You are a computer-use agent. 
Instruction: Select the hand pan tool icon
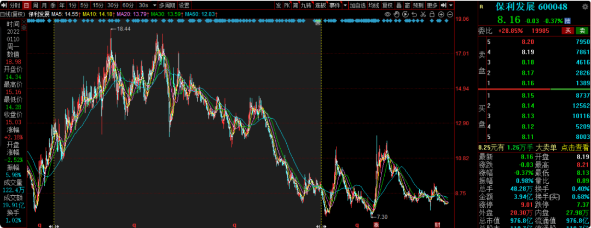397,14
